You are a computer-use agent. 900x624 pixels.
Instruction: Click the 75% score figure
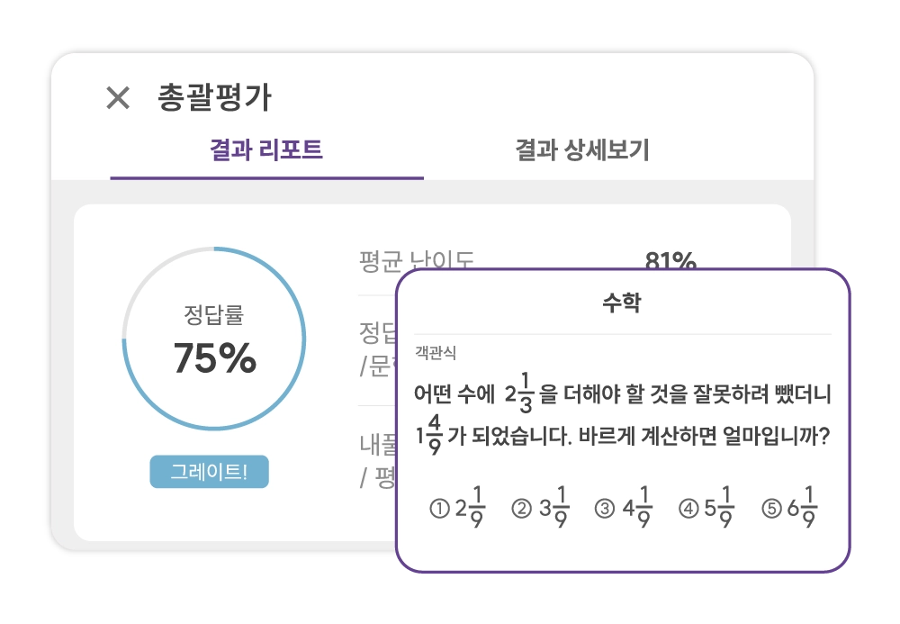[x=215, y=359]
